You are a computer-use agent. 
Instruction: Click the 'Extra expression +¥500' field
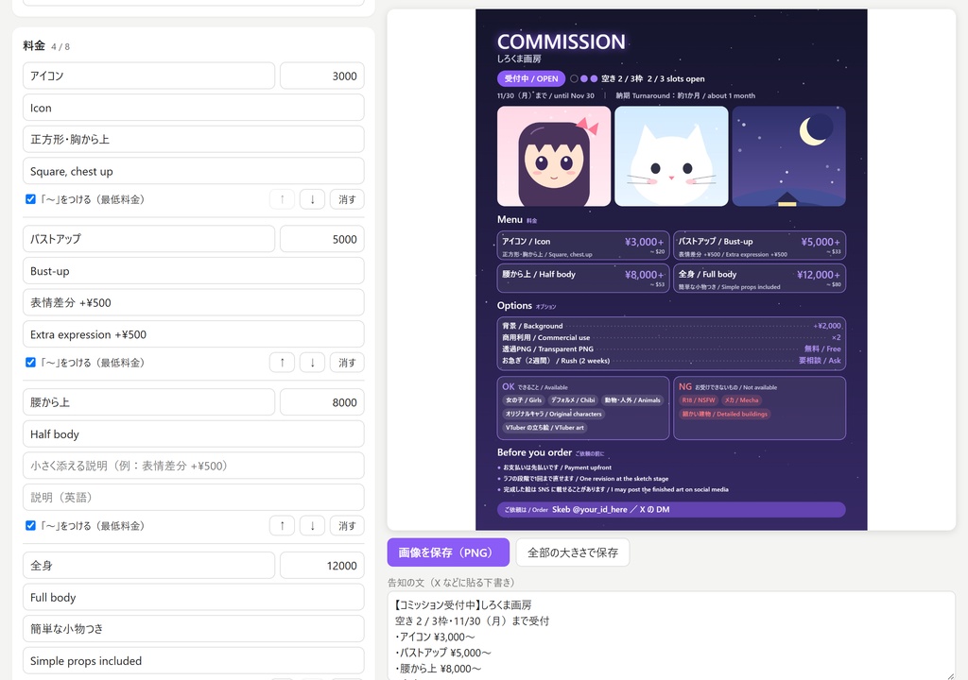pyautogui.click(x=193, y=334)
